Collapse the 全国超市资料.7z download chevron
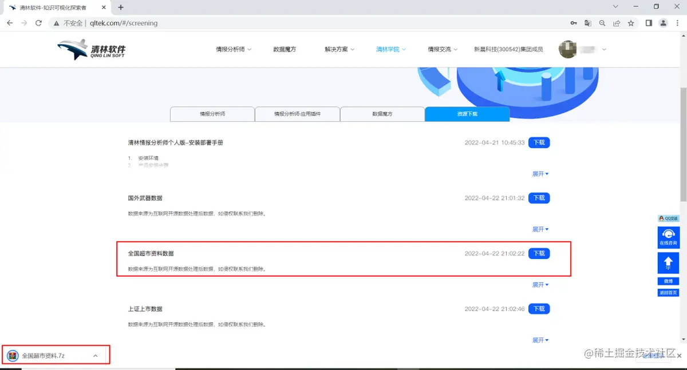This screenshot has width=687, height=370. [x=95, y=355]
